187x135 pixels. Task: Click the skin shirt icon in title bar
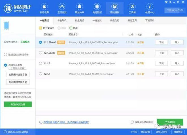tap(166, 2)
